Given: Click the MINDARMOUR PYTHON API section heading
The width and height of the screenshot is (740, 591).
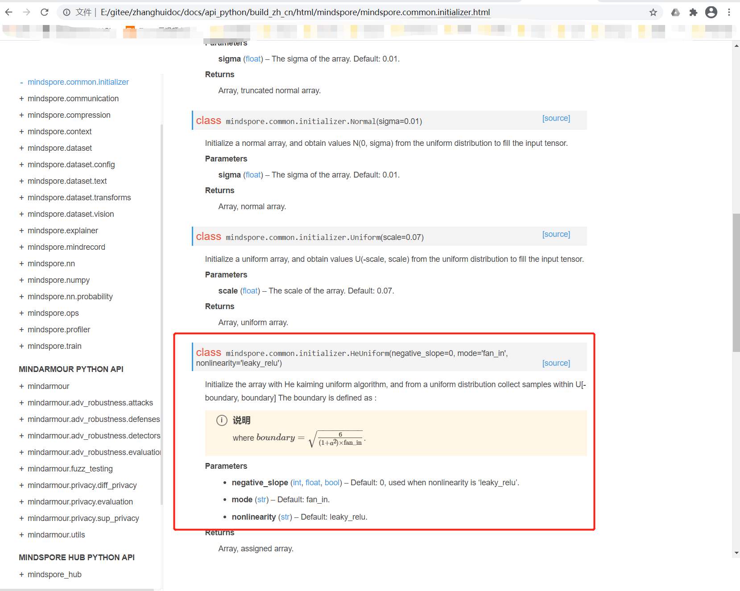Looking at the screenshot, I should [x=71, y=369].
